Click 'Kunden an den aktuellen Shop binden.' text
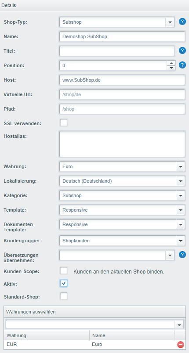189x353 pixels. [119, 271]
